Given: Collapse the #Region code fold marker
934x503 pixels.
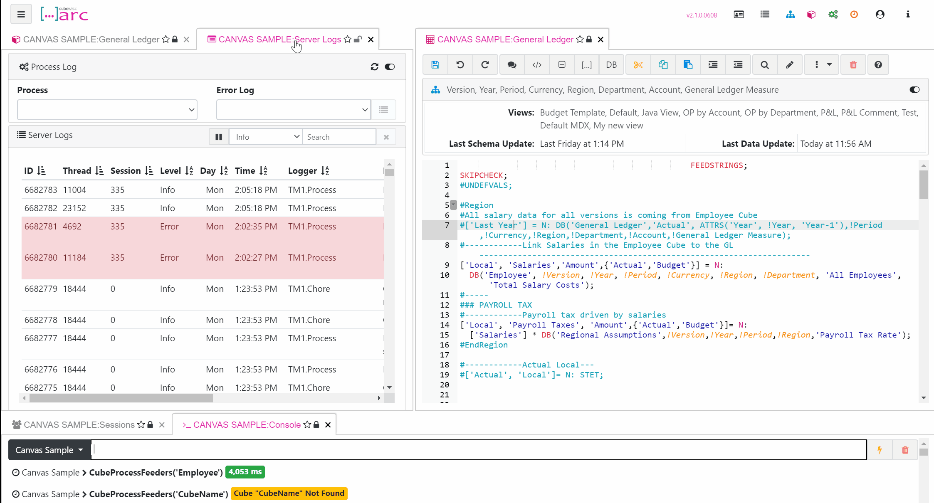Looking at the screenshot, I should tap(454, 205).
